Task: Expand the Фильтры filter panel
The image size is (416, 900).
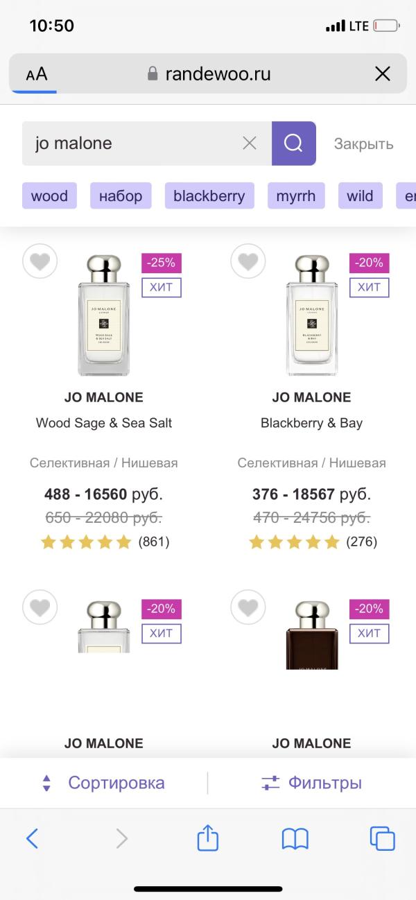Action: (x=312, y=783)
